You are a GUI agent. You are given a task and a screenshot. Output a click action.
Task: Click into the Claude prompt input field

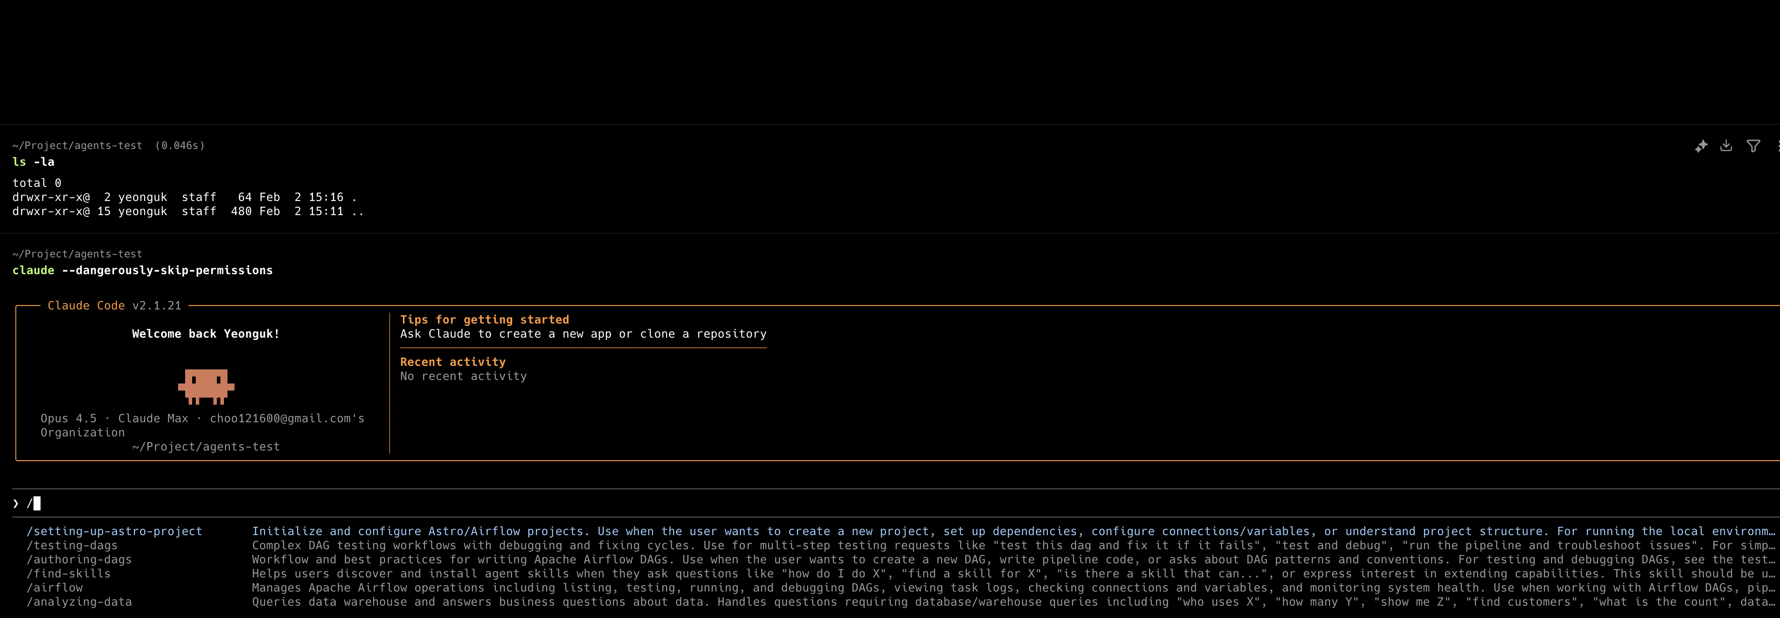(x=415, y=503)
